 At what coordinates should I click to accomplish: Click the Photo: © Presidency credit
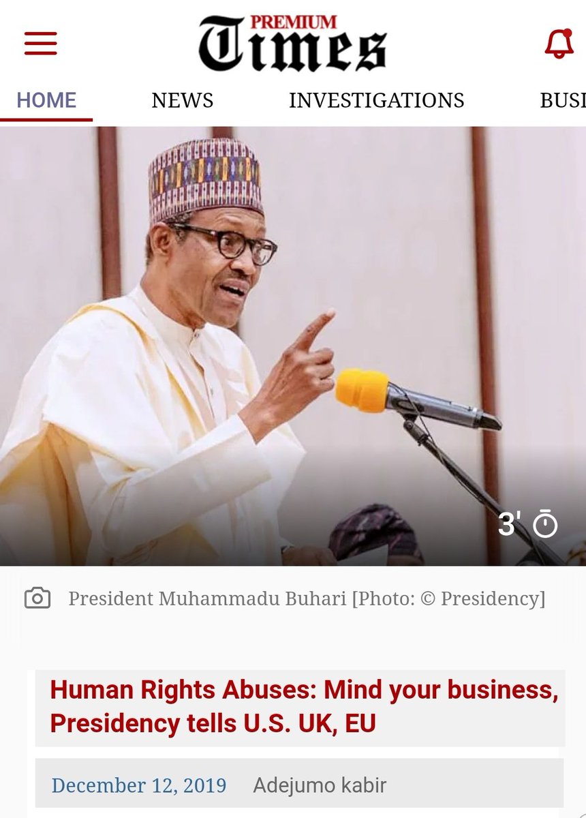(448, 599)
